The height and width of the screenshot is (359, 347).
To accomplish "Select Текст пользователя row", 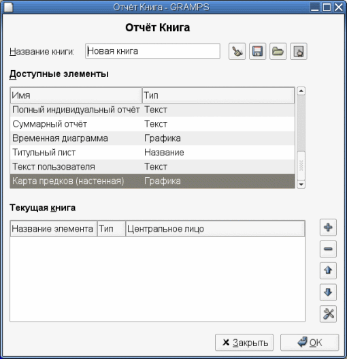I will pos(152,167).
